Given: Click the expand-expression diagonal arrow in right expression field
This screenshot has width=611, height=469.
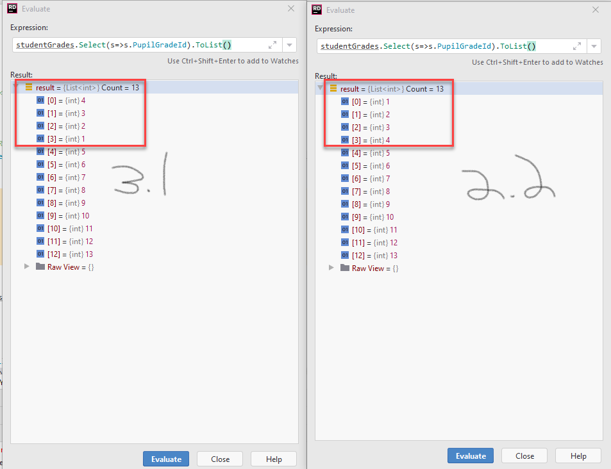Looking at the screenshot, I should pos(576,45).
